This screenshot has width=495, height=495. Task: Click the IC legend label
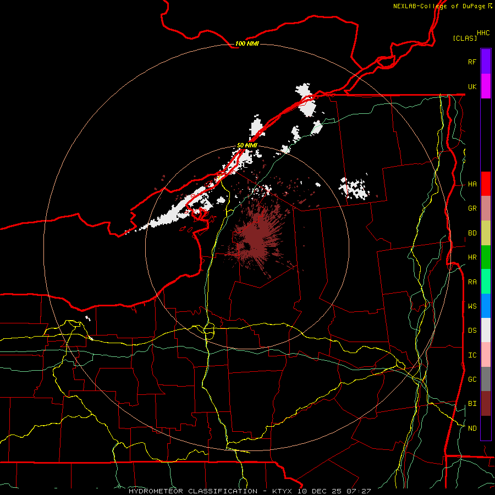[472, 355]
